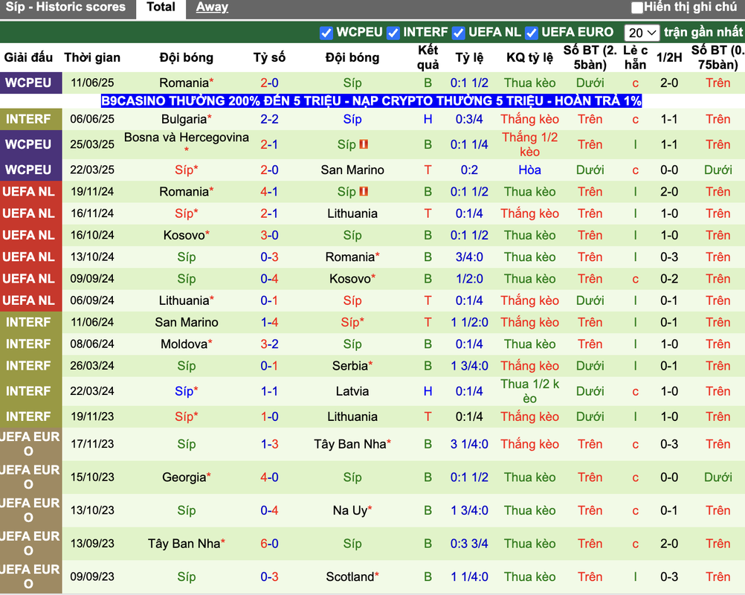Click the 4-1 score on 19/11/24 row
The height and width of the screenshot is (595, 745).
[x=269, y=192]
